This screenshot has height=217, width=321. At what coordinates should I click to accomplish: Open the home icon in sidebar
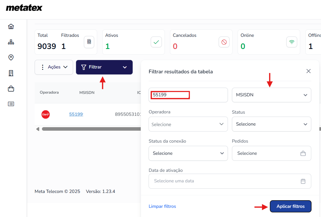11,27
